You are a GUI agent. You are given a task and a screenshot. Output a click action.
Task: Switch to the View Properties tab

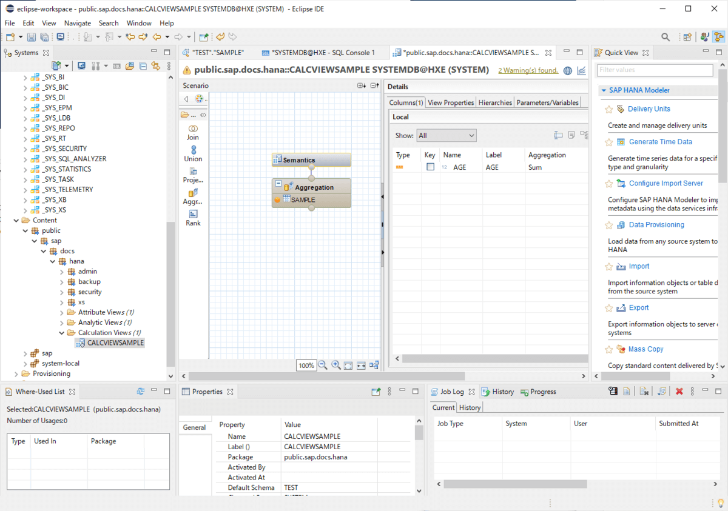tap(451, 102)
